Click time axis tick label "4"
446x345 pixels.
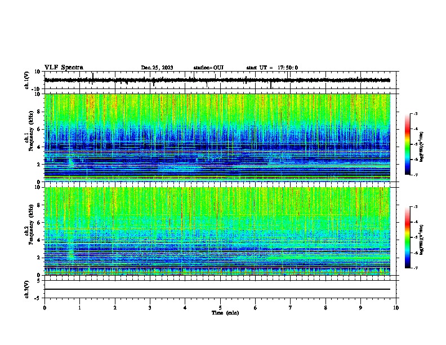click(x=185, y=308)
